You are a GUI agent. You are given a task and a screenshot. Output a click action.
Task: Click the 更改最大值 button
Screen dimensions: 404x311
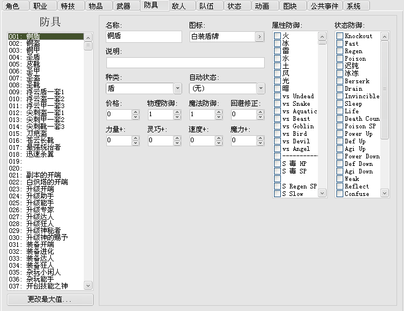[50, 299]
